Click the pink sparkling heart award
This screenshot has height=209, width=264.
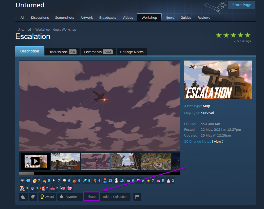[x=69, y=188]
